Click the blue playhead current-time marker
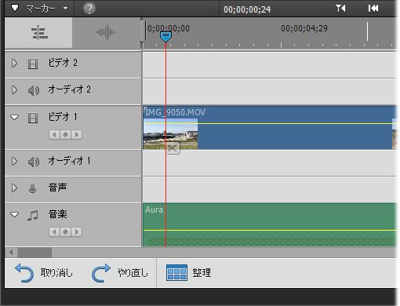This screenshot has width=400, height=306. pyautogui.click(x=165, y=36)
